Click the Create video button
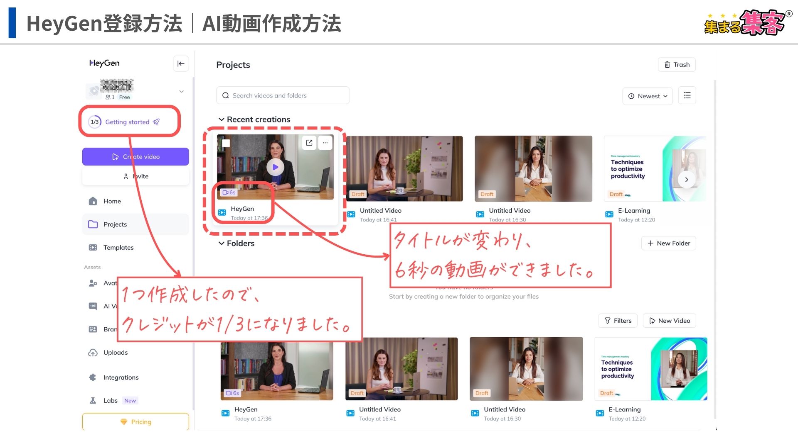The image size is (798, 448). [135, 157]
